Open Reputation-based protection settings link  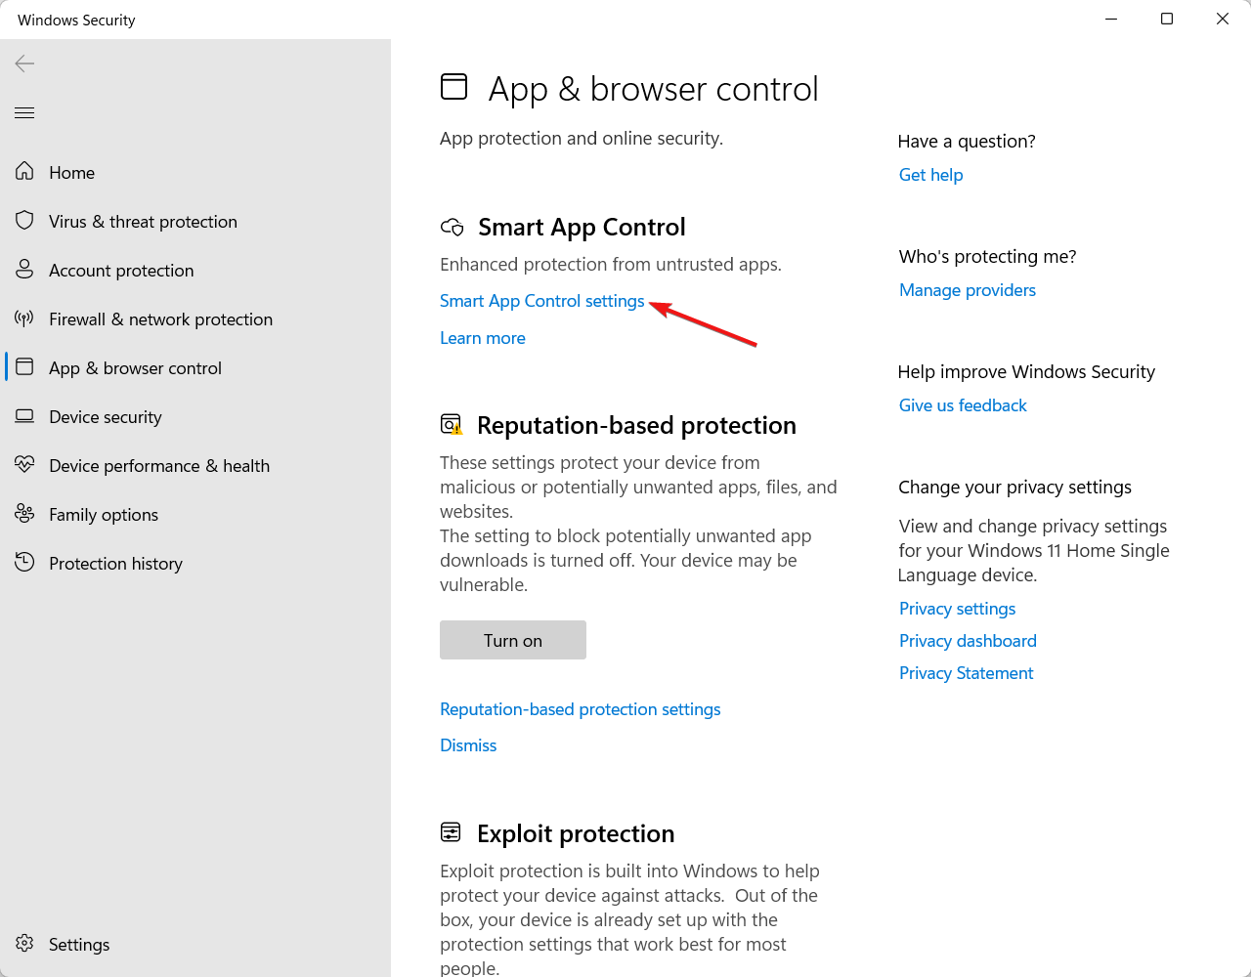[581, 709]
